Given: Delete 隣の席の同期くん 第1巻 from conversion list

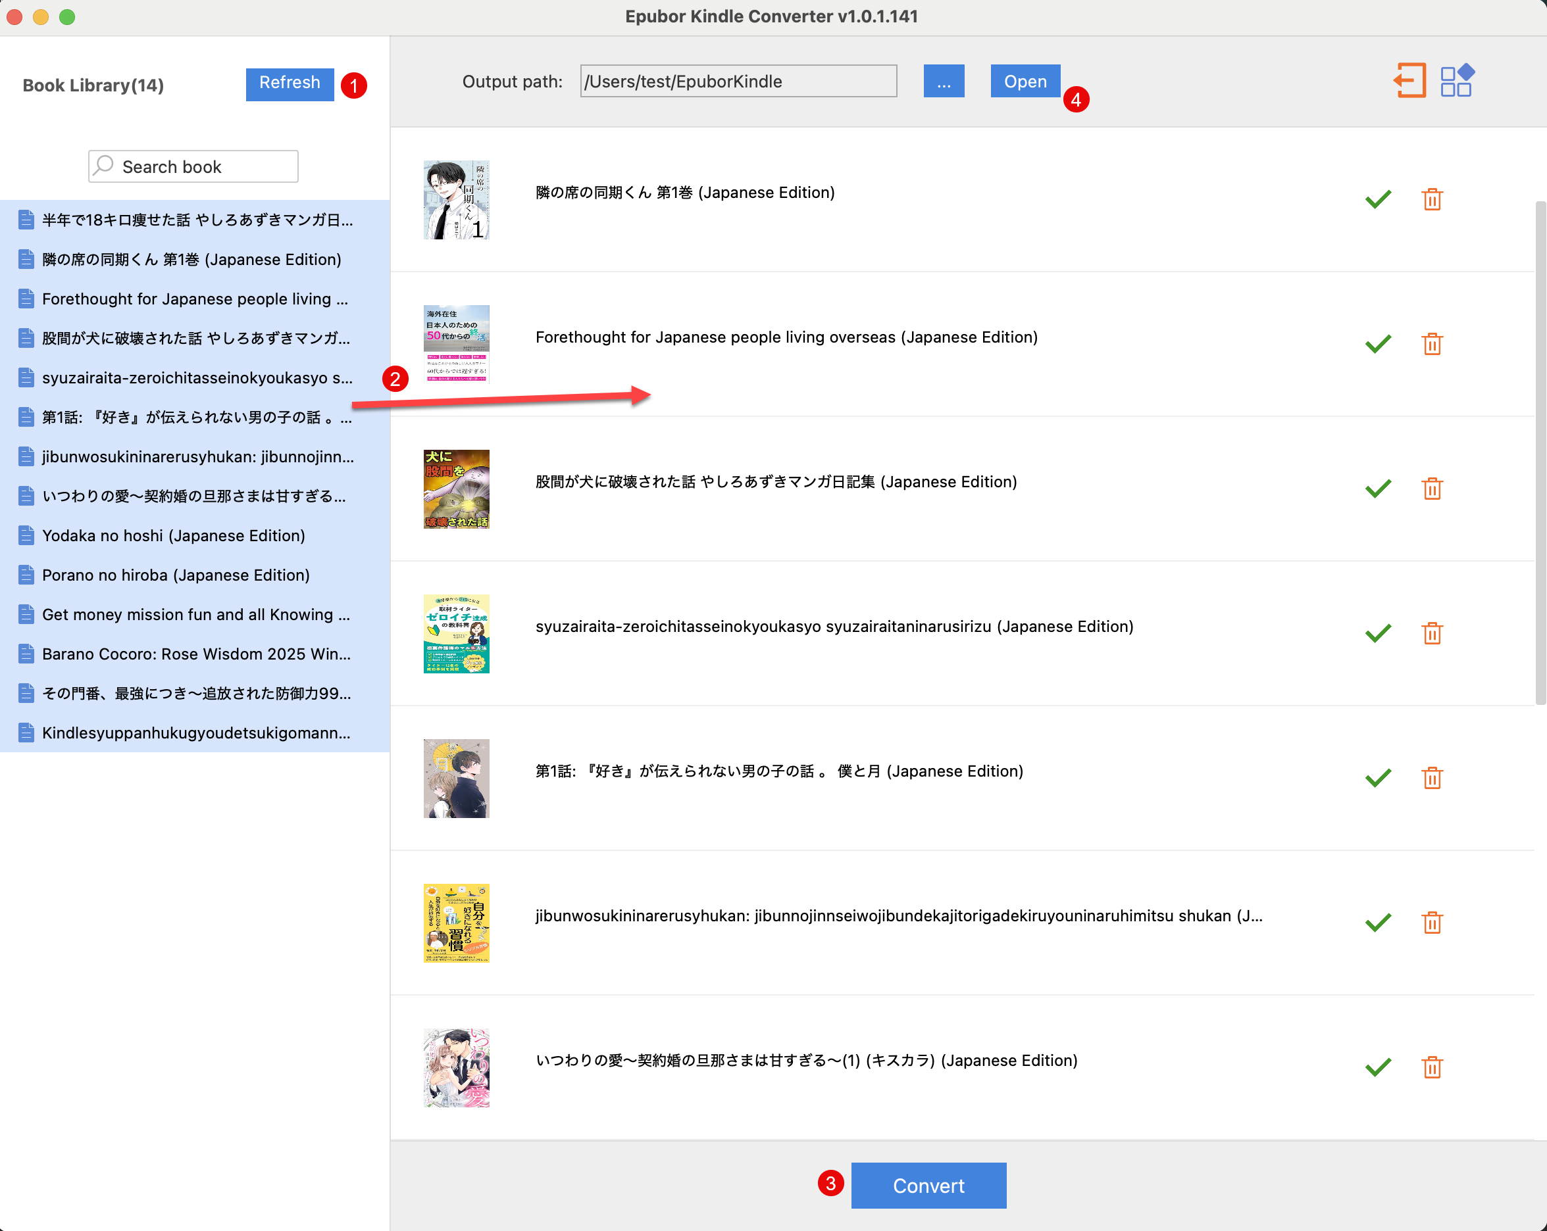Looking at the screenshot, I should pyautogui.click(x=1431, y=199).
